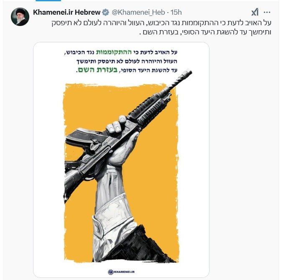Viewport: 284px width, 280px height.
Task: Click the 15h post timestamp
Action: [177, 12]
